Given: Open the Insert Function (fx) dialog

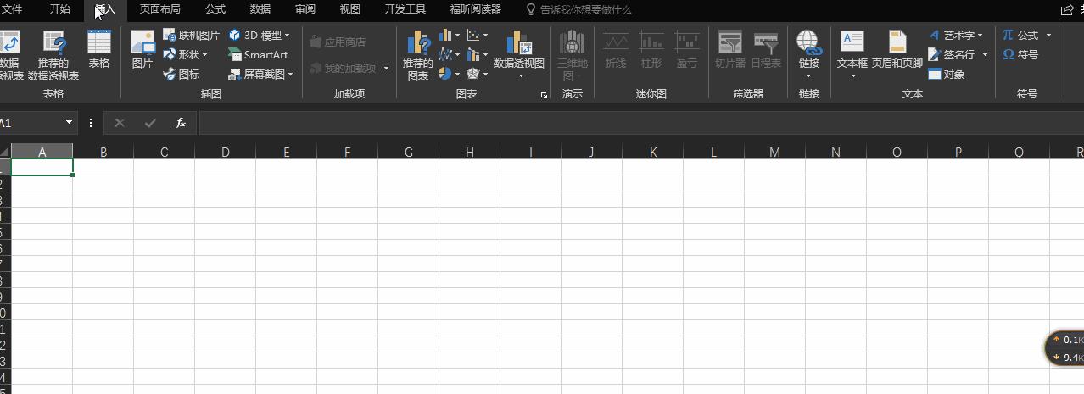Looking at the screenshot, I should [180, 123].
